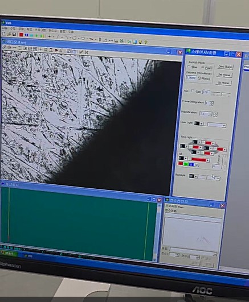Click the open folder icon
The height and width of the screenshot is (302, 249).
pos(9,34)
